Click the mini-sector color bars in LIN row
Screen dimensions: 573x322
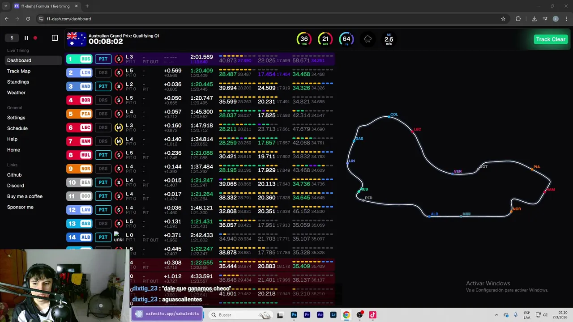276,69
